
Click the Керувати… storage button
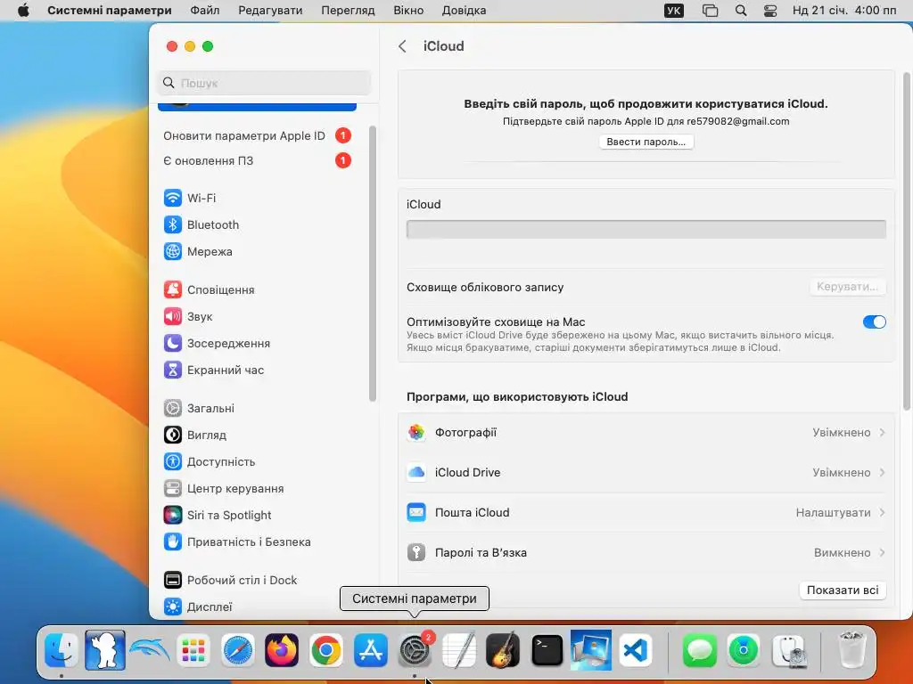[847, 287]
